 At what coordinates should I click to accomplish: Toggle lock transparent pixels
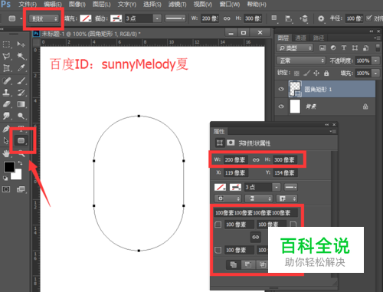point(296,74)
